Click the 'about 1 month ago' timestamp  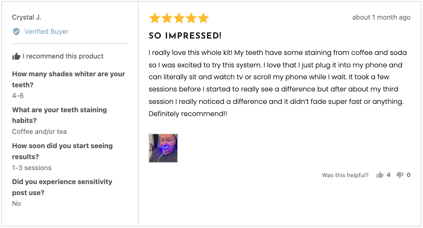[x=381, y=18]
